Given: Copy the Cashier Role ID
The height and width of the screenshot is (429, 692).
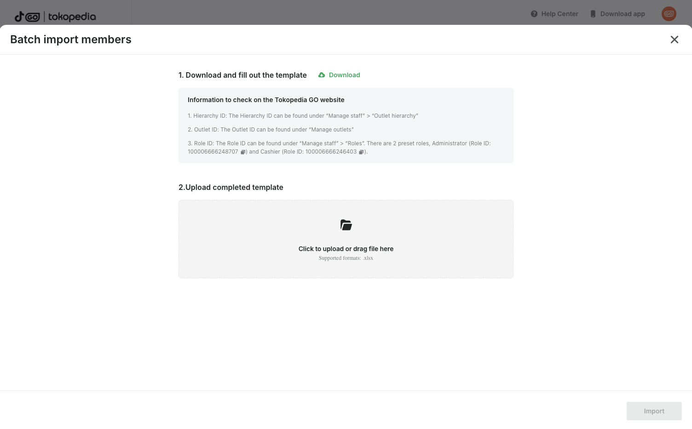Looking at the screenshot, I should 361,152.
